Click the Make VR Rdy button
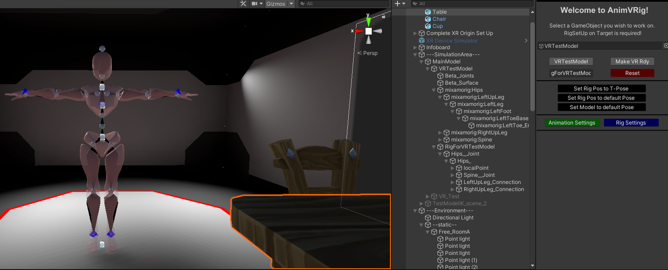 [632, 62]
